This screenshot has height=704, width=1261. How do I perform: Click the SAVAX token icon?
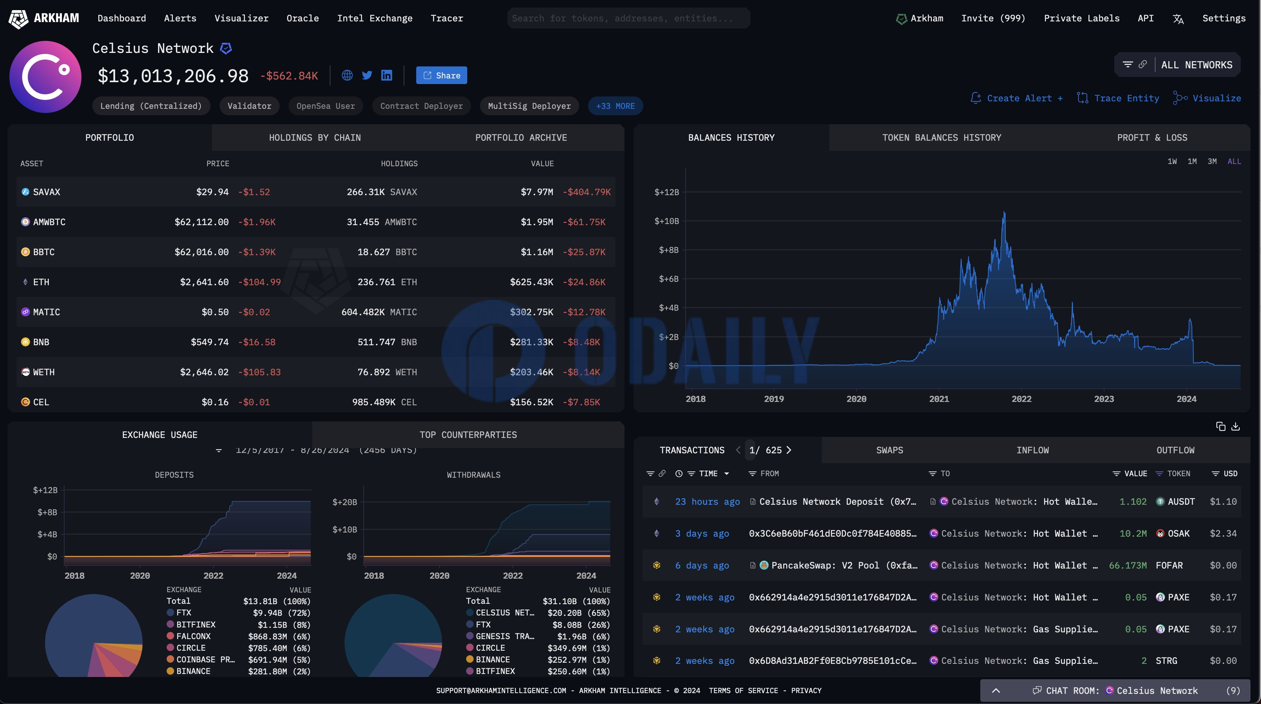click(26, 192)
